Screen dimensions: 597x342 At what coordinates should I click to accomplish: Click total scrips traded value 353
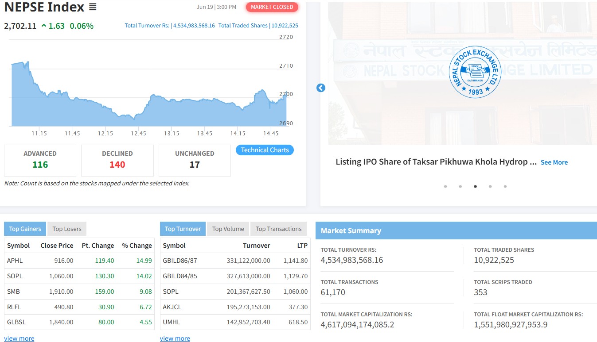480,292
